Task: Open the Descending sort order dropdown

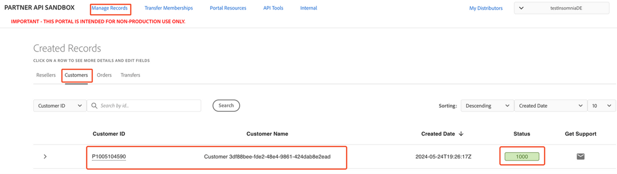Action: [x=487, y=106]
